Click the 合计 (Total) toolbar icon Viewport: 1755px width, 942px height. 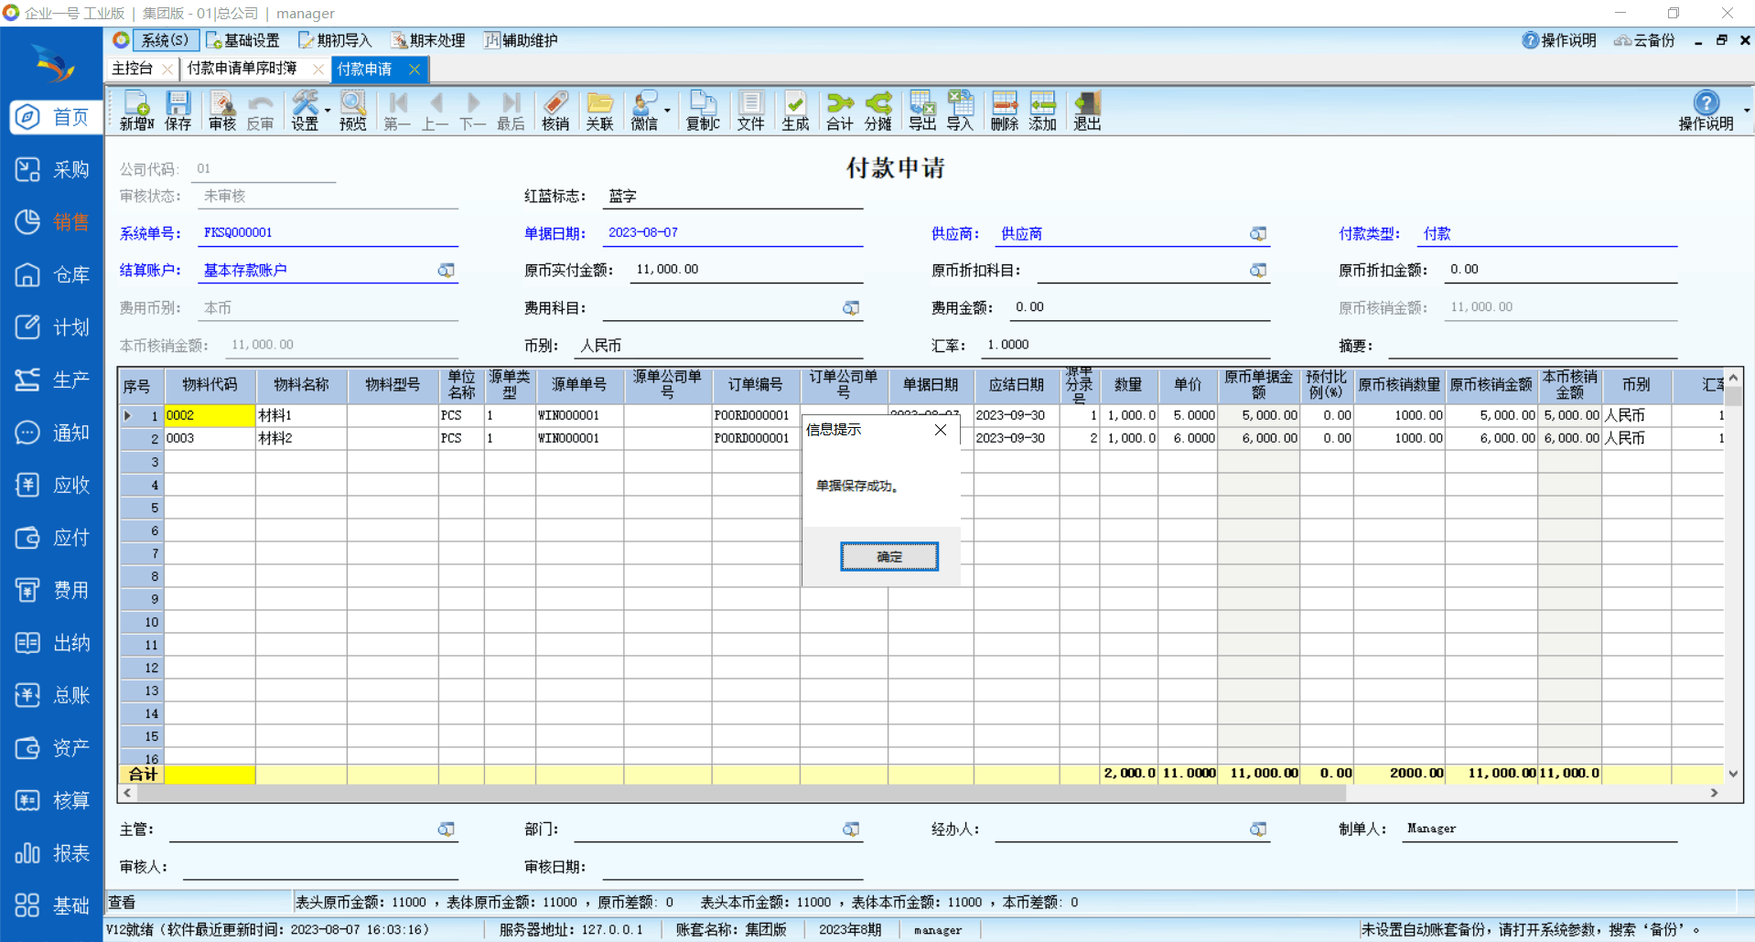(x=839, y=111)
